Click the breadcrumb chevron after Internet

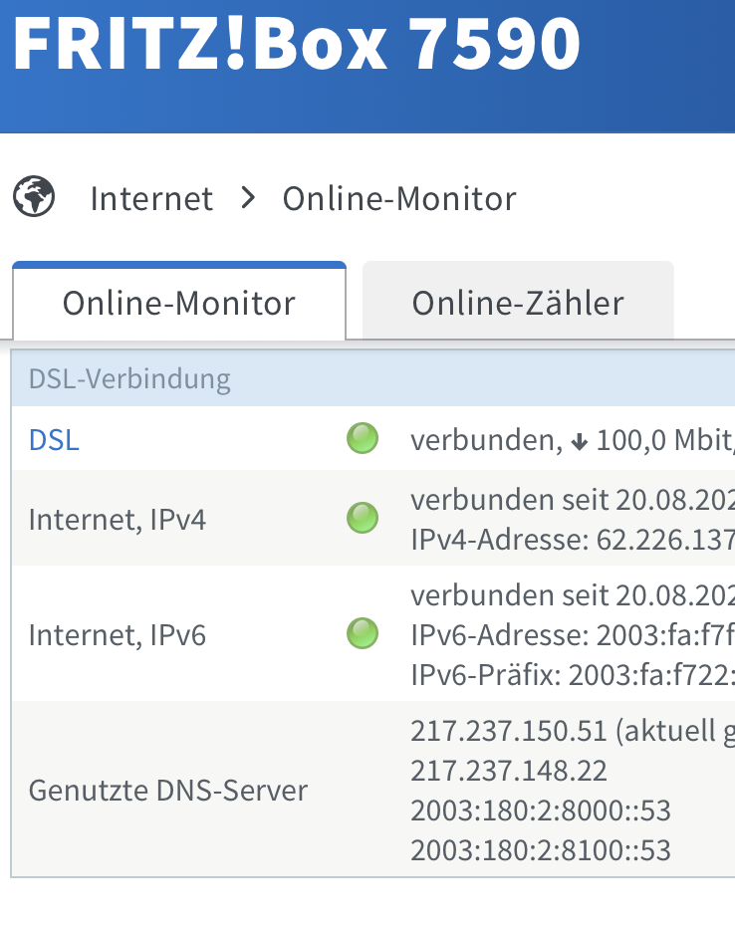(x=248, y=198)
